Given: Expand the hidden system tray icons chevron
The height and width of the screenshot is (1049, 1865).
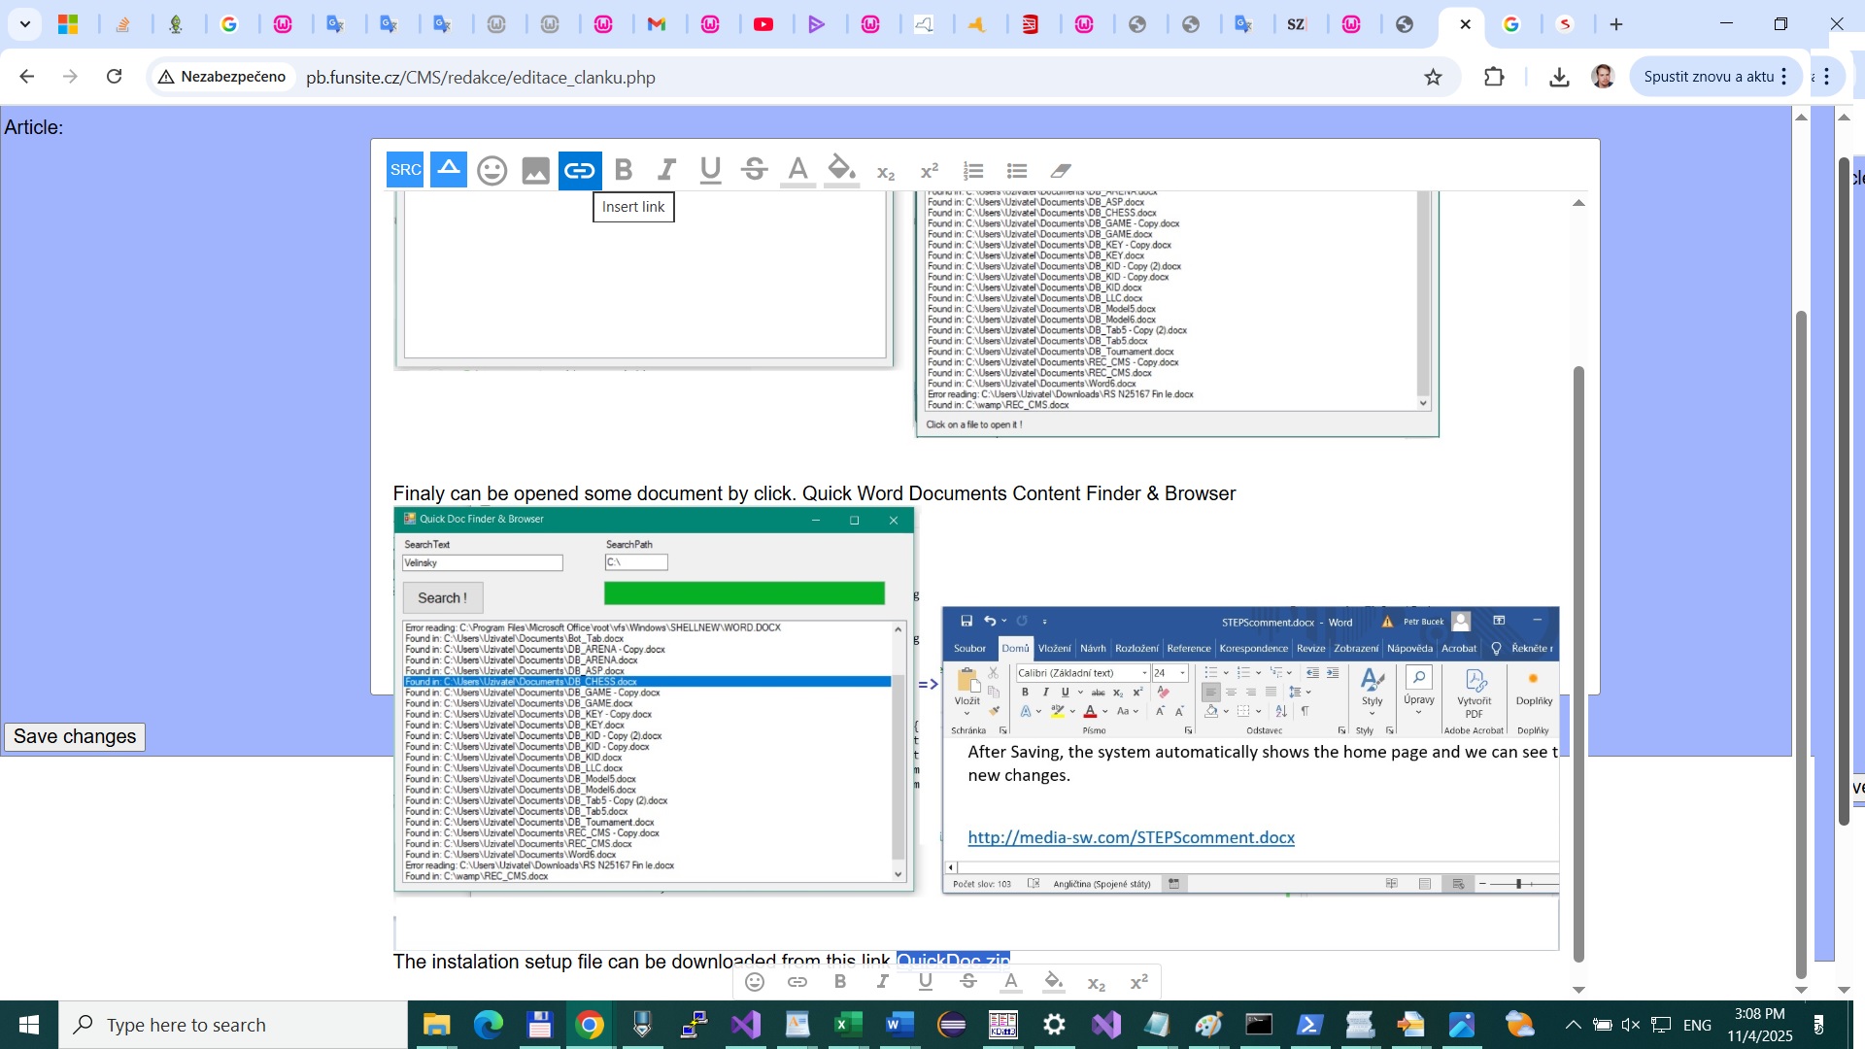Looking at the screenshot, I should tap(1573, 1025).
